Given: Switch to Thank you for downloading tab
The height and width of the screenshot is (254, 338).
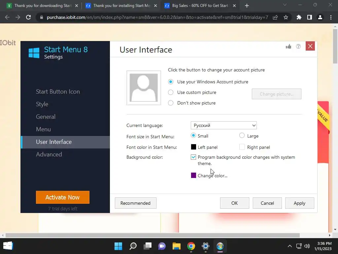Looking at the screenshot, I should (43, 6).
